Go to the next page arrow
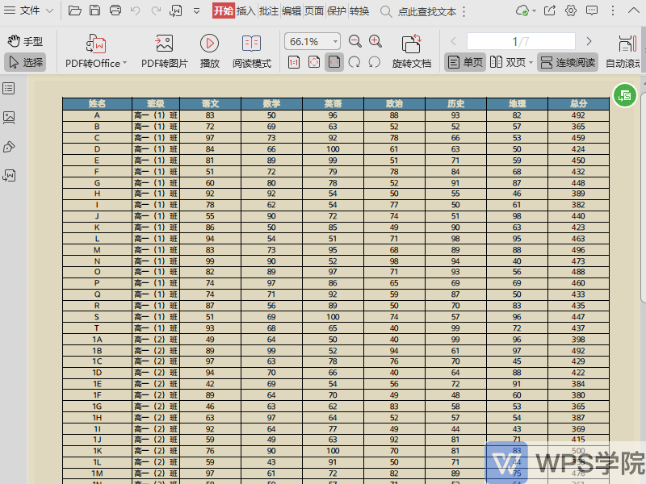This screenshot has width=646, height=484. pos(589,41)
